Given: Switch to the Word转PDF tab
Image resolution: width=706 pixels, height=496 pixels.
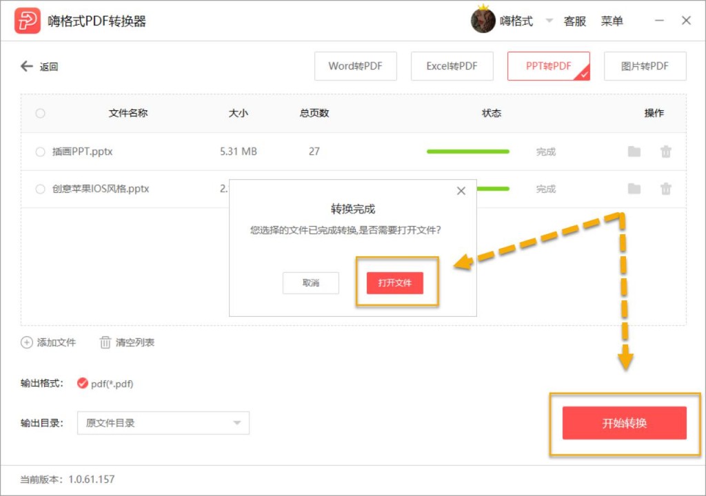Looking at the screenshot, I should (355, 66).
